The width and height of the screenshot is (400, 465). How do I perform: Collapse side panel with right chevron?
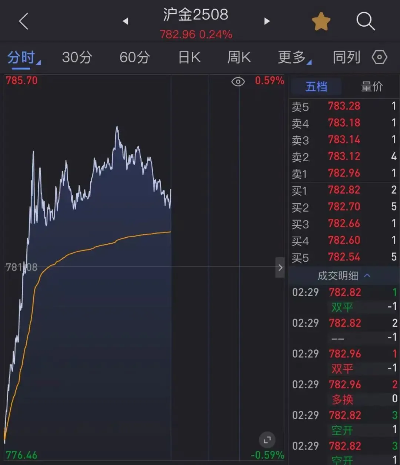[x=280, y=267]
